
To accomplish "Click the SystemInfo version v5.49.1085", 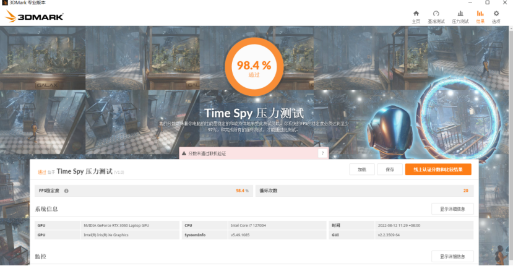I will point(240,235).
